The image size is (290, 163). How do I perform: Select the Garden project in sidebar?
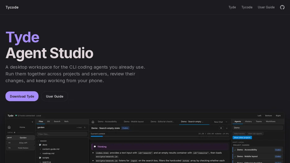point(20,138)
